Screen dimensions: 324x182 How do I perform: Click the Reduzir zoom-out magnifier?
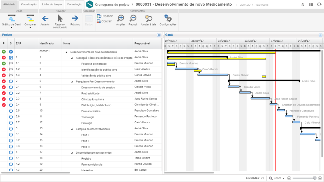(133, 18)
